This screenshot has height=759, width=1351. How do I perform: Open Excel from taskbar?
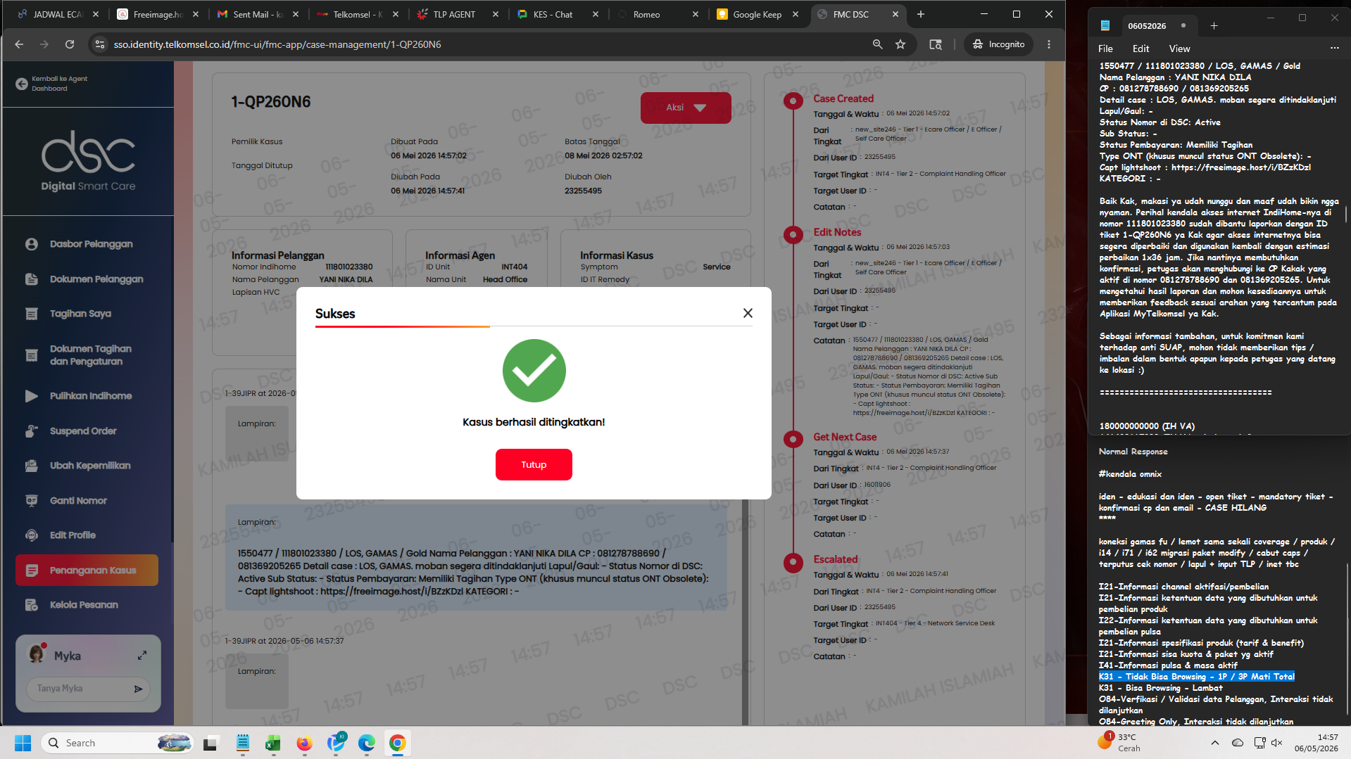[x=272, y=743]
